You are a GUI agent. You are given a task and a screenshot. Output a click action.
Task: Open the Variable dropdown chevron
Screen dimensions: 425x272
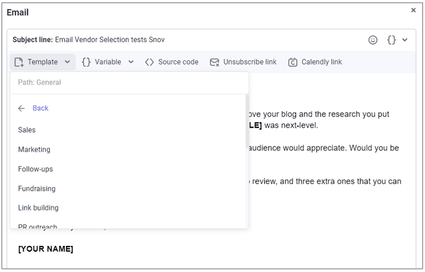pos(131,62)
